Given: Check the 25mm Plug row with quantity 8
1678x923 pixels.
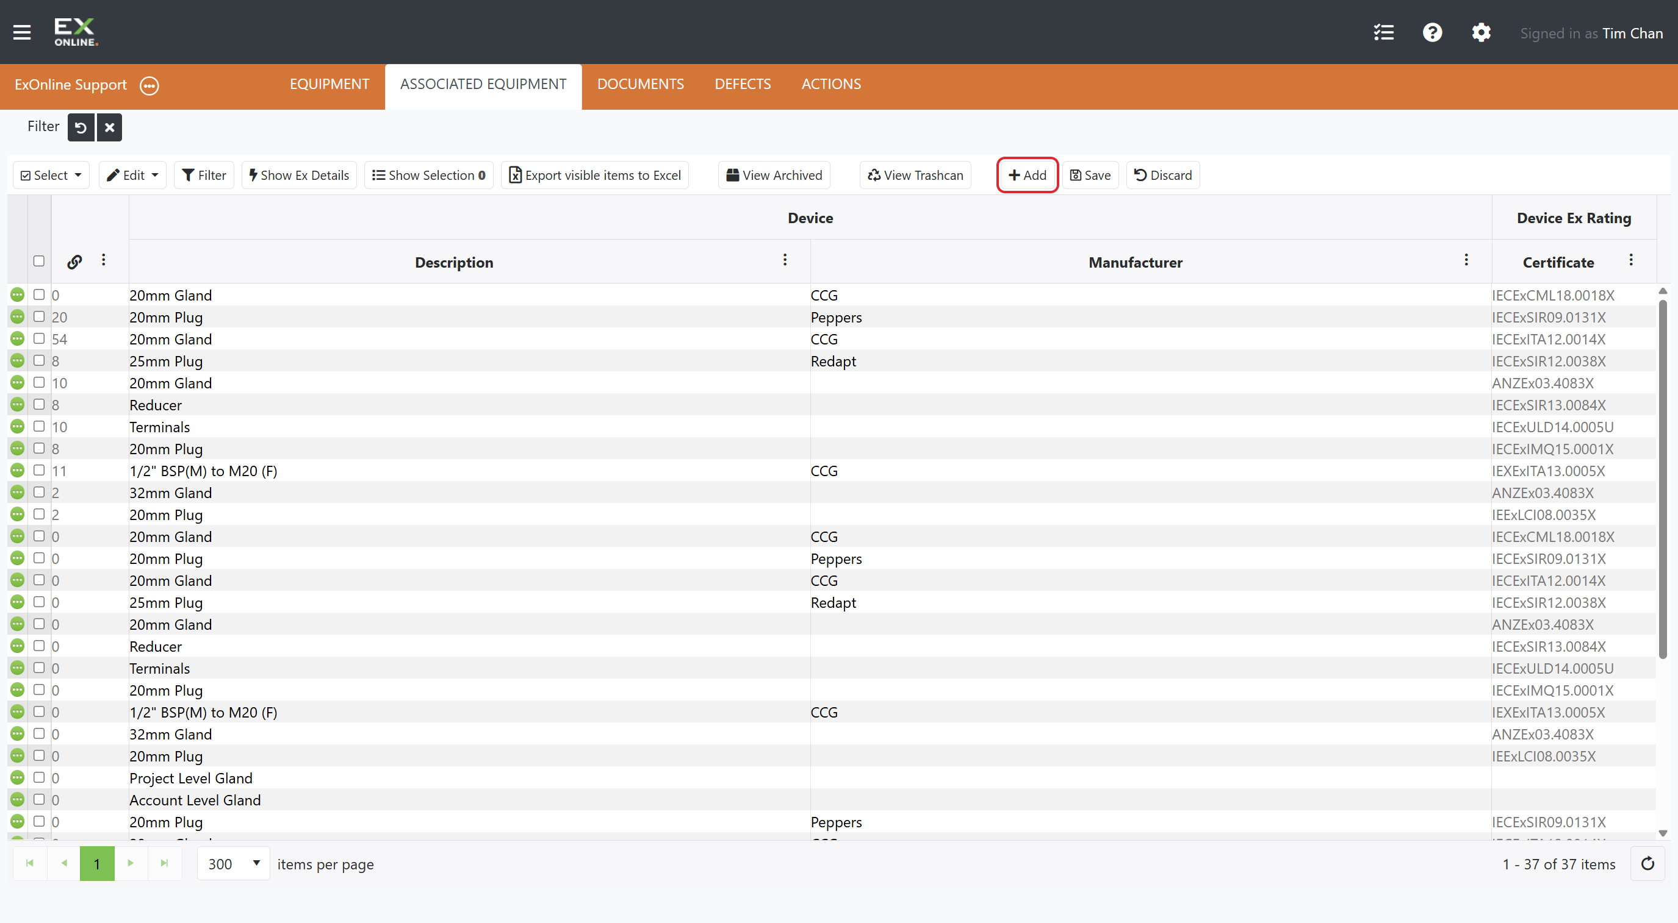Looking at the screenshot, I should [39, 361].
